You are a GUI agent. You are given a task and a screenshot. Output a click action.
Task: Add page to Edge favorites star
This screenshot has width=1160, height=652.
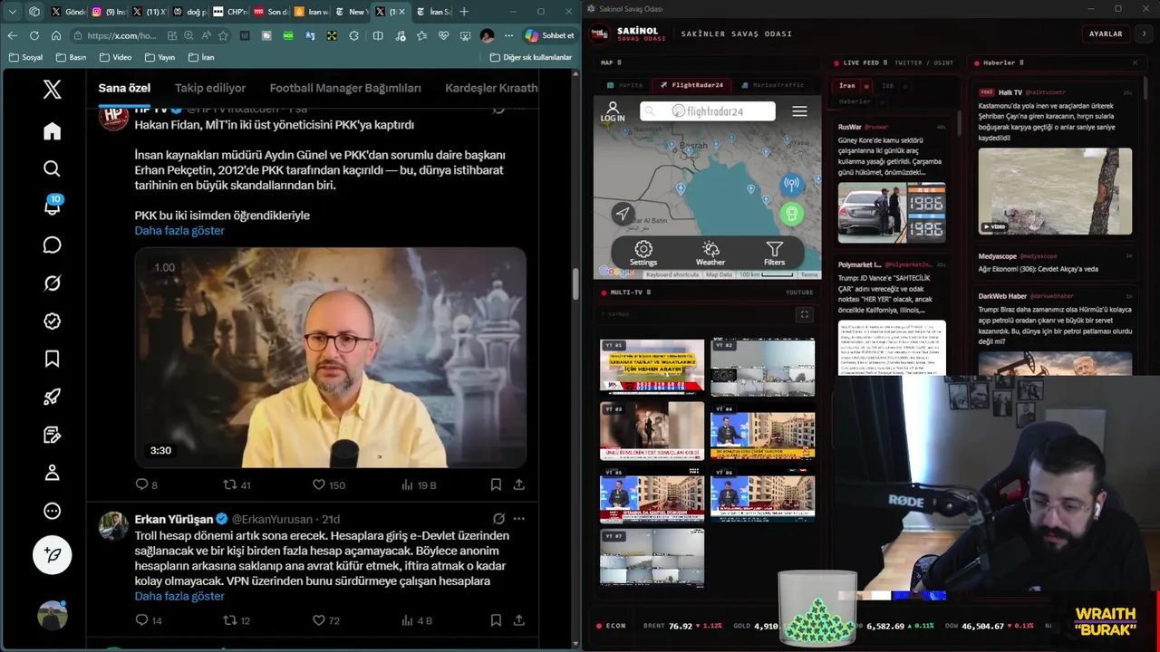point(223,35)
